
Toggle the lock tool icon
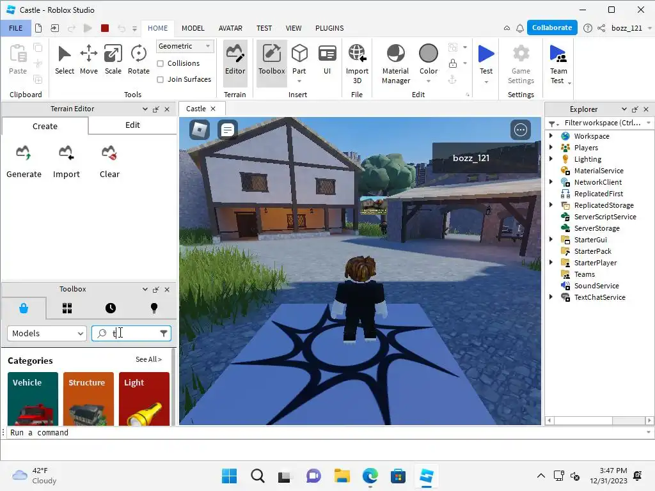click(x=452, y=63)
